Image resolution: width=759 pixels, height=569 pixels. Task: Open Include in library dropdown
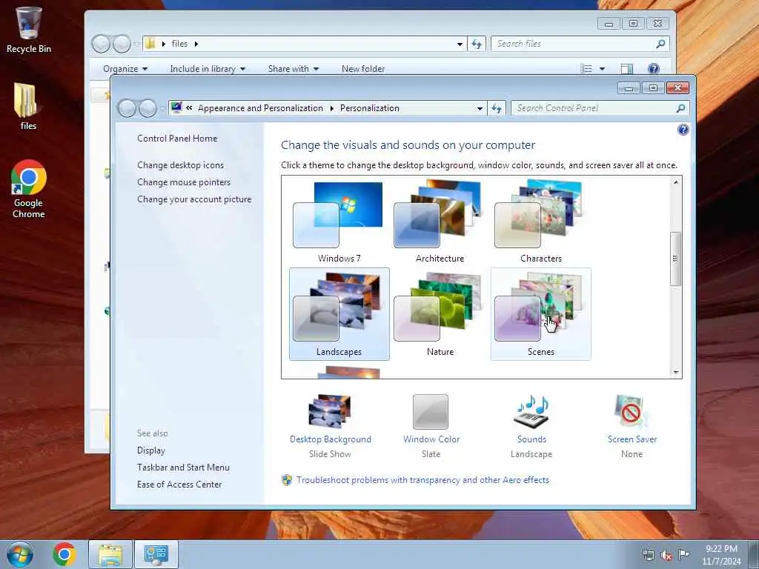pos(208,69)
